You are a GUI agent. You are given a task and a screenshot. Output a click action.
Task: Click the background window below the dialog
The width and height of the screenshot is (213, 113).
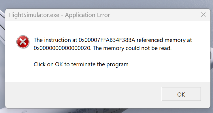(x=107, y=111)
